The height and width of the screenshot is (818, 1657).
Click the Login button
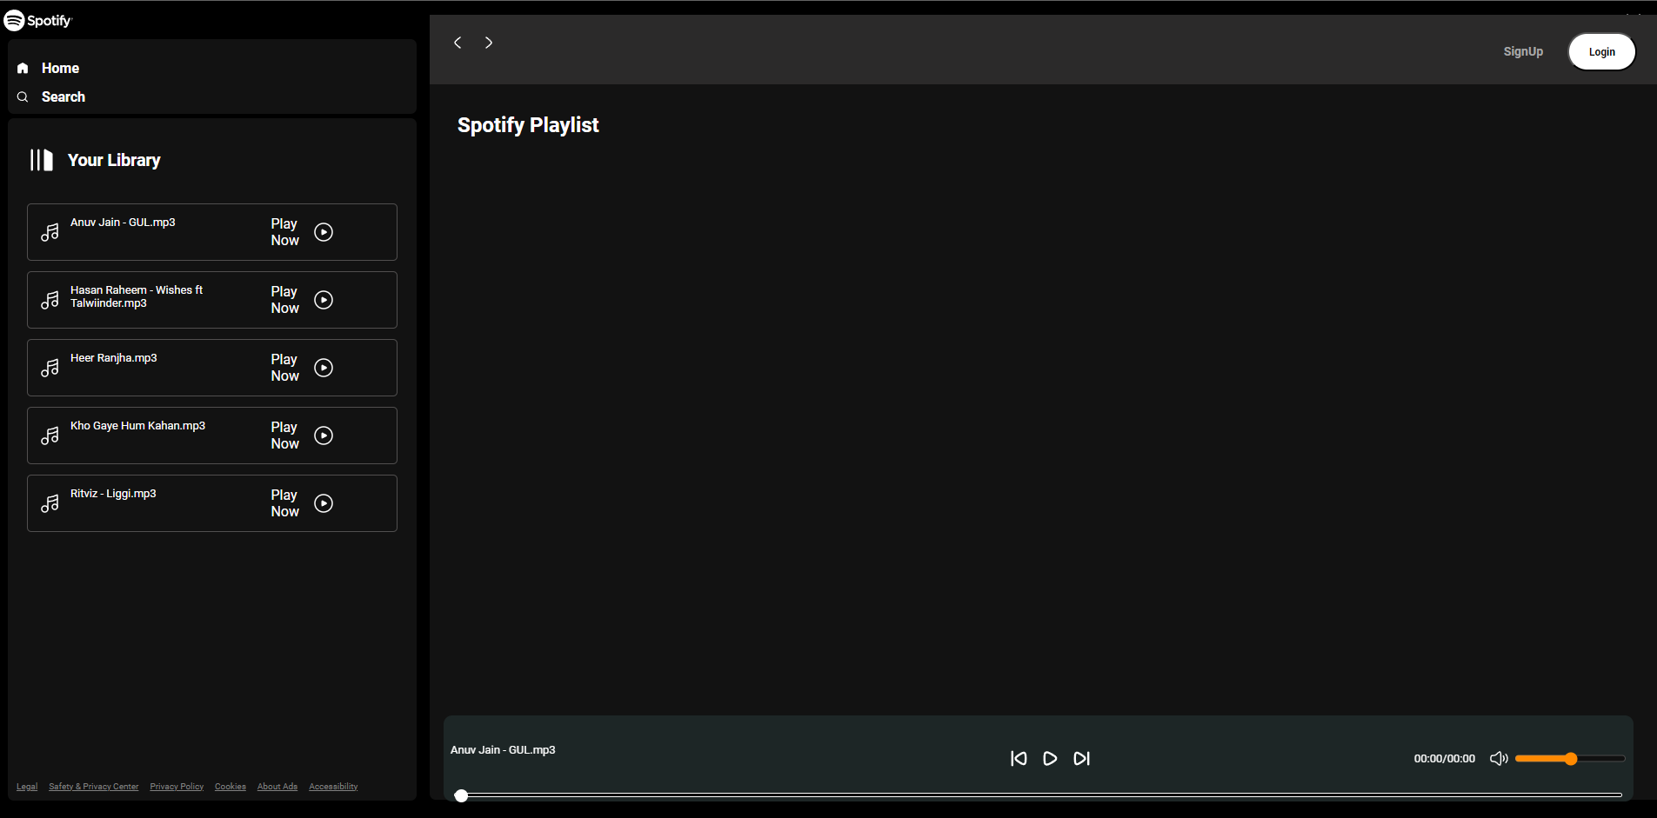(1601, 52)
